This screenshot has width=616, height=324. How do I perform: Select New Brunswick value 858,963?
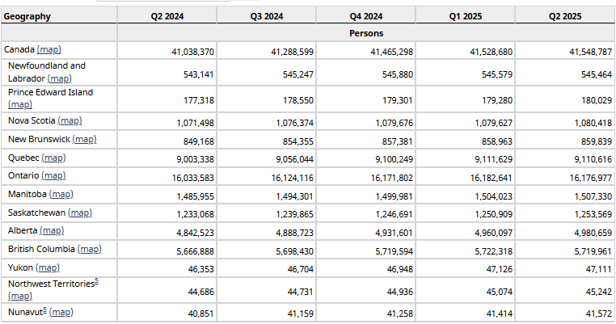(x=497, y=141)
